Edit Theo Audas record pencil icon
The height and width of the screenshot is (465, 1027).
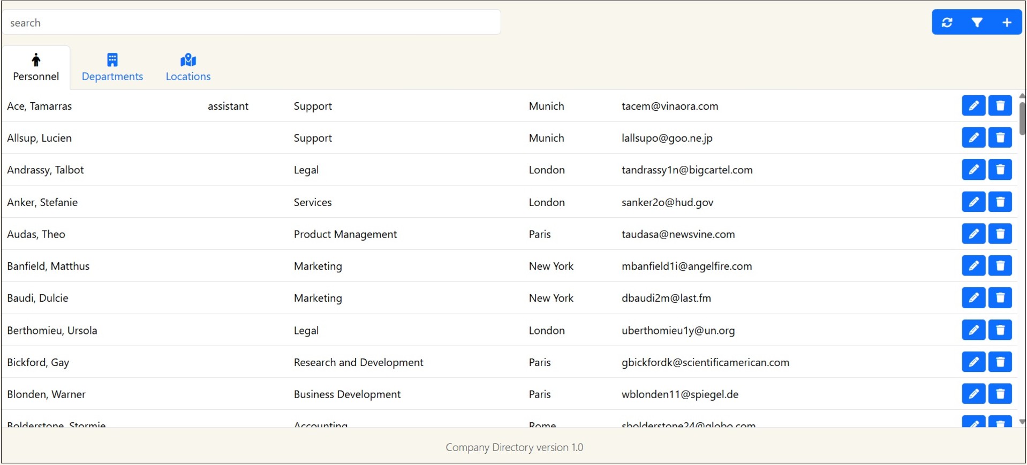pos(973,234)
